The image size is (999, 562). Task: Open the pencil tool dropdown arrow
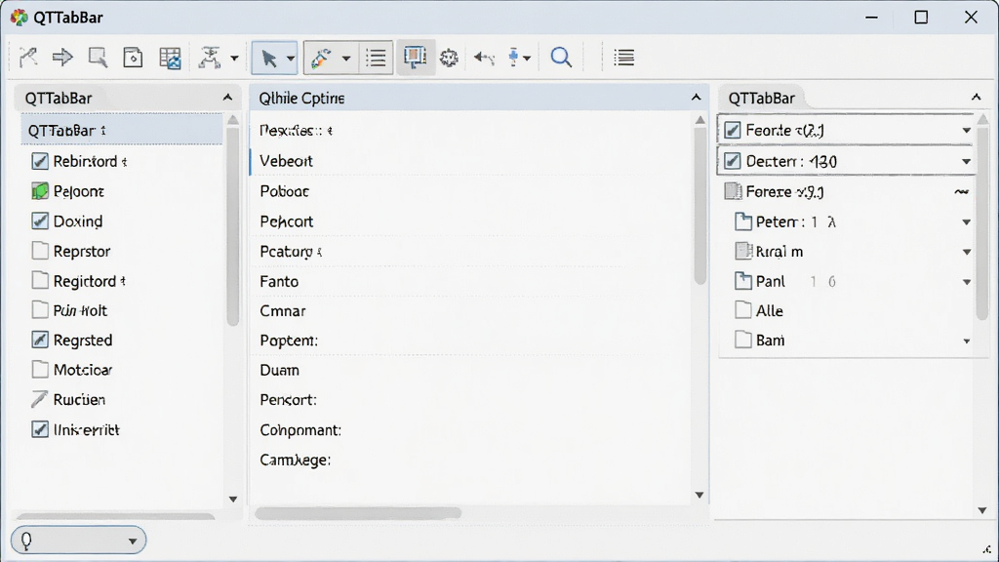(346, 59)
